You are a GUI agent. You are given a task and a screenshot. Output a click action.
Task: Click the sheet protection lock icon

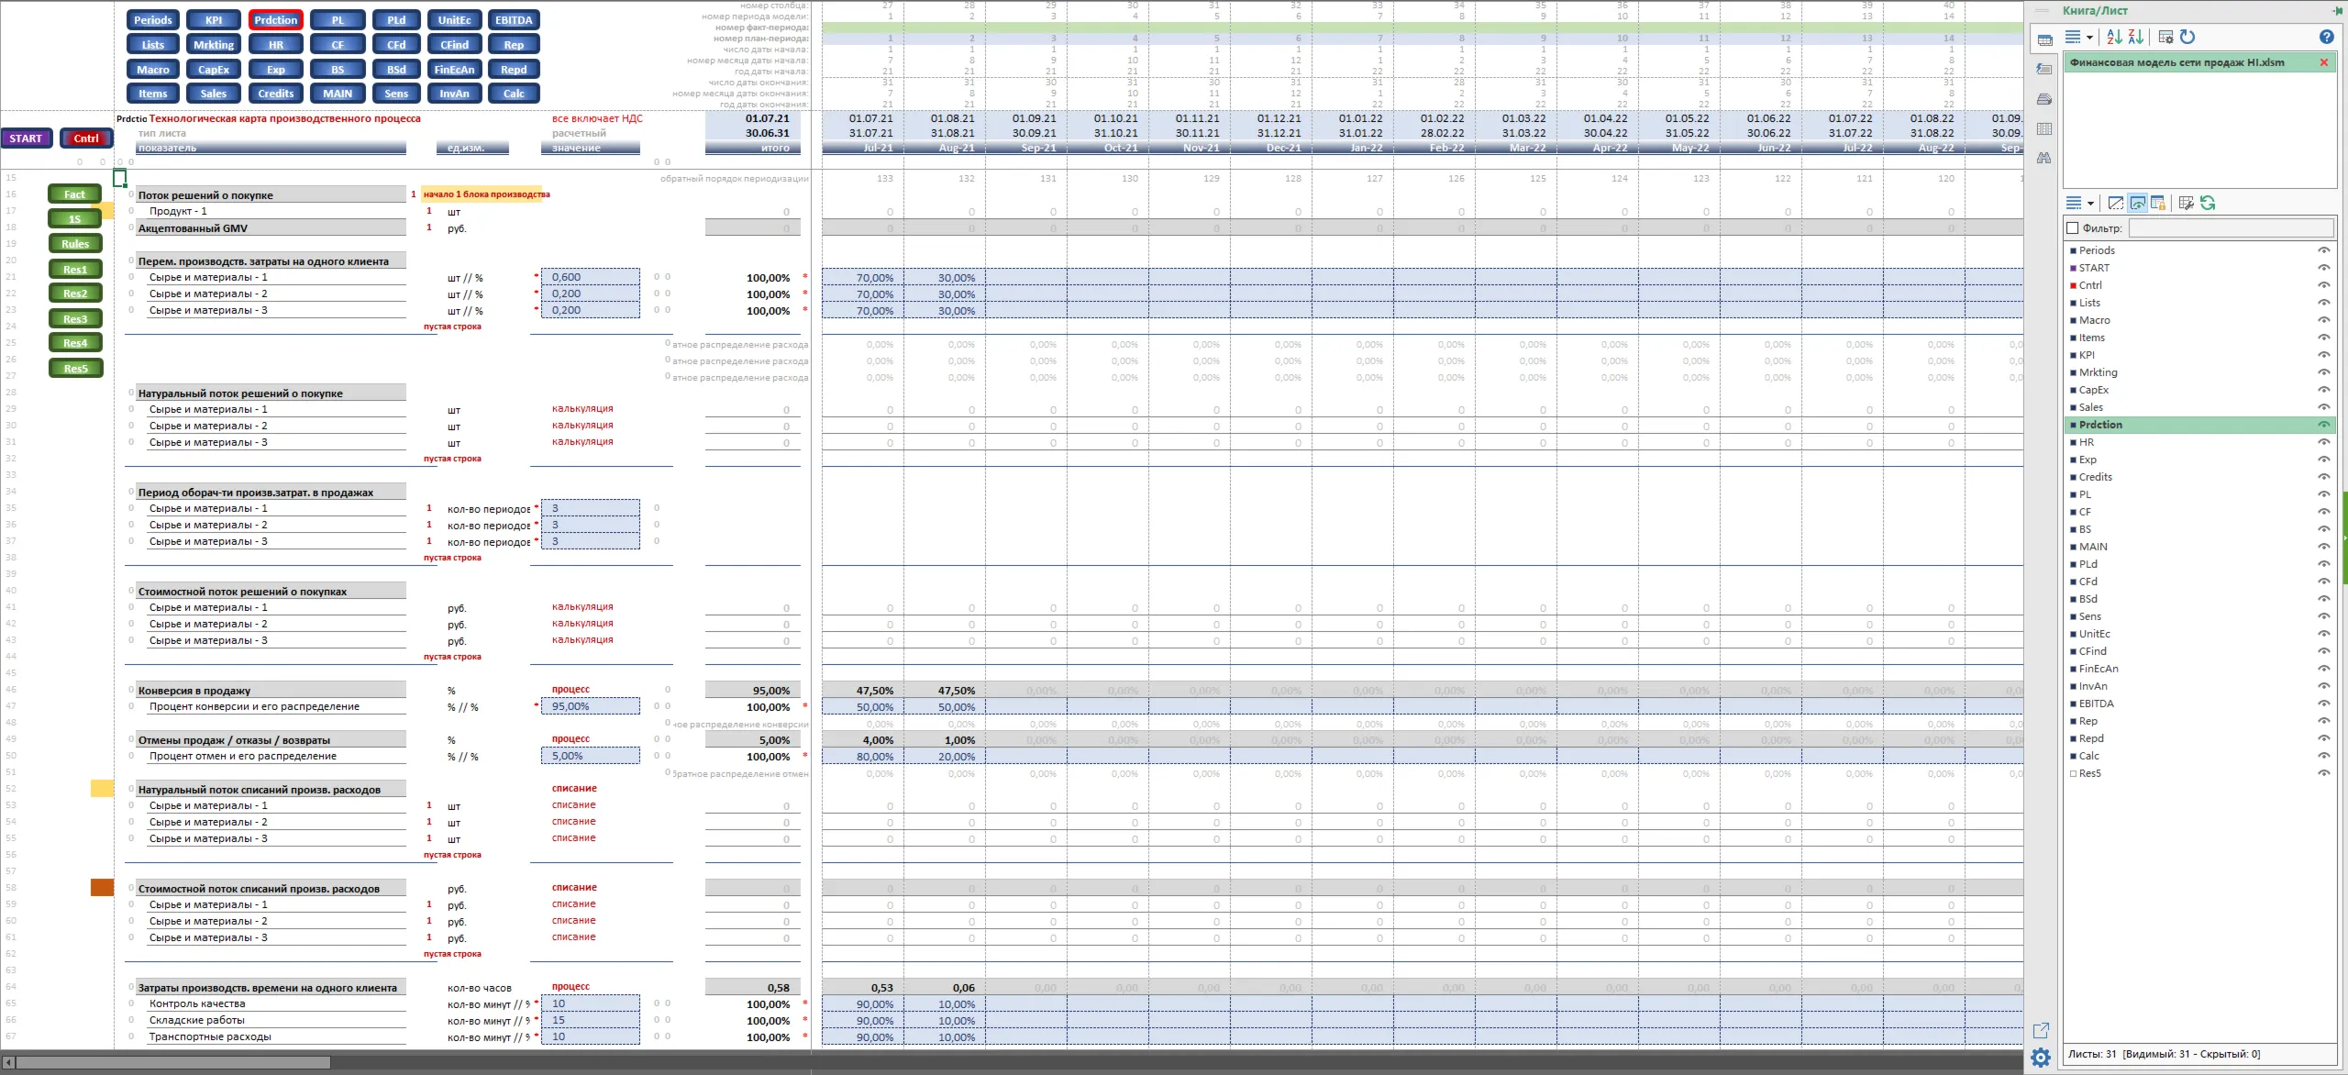coord(2158,203)
